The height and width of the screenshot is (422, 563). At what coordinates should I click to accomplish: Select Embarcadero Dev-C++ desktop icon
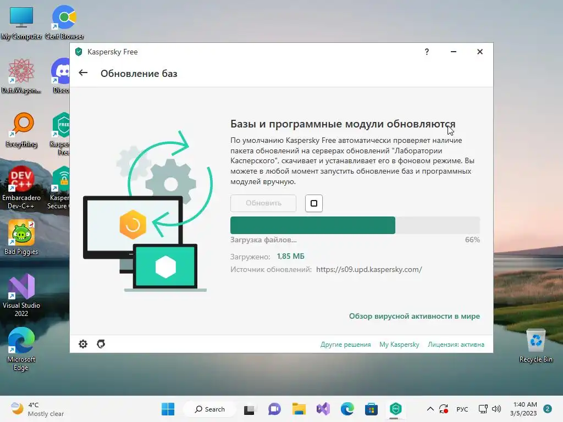[x=21, y=187]
